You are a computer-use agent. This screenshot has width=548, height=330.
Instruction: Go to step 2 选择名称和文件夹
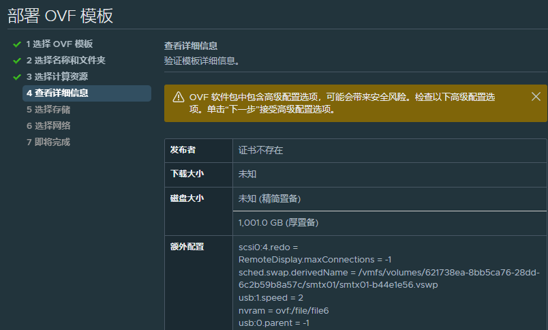pos(65,60)
